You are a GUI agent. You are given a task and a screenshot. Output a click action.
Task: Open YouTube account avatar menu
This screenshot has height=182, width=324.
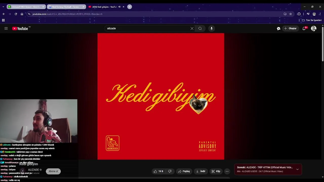tap(314, 29)
